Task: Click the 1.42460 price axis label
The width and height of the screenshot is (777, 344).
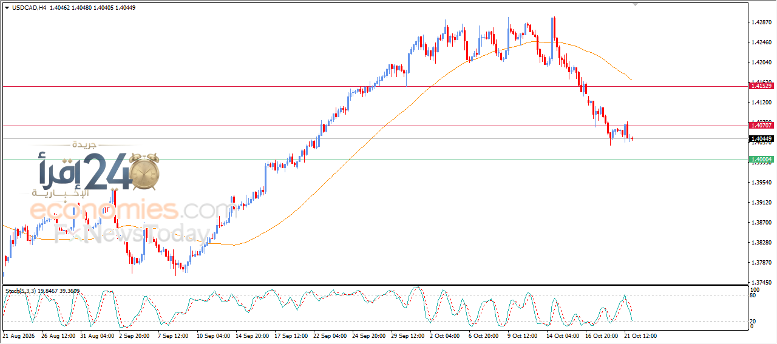Action: [x=761, y=42]
